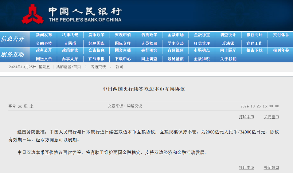Viewport: 293px width, 173px height.
Task: Open 支付体系 navigation link
Action: (x=281, y=35)
